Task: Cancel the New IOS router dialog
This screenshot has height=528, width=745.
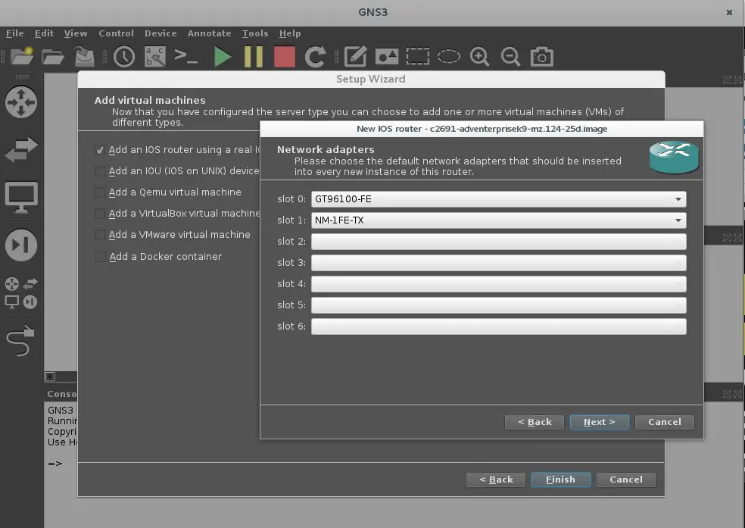Action: (665, 422)
